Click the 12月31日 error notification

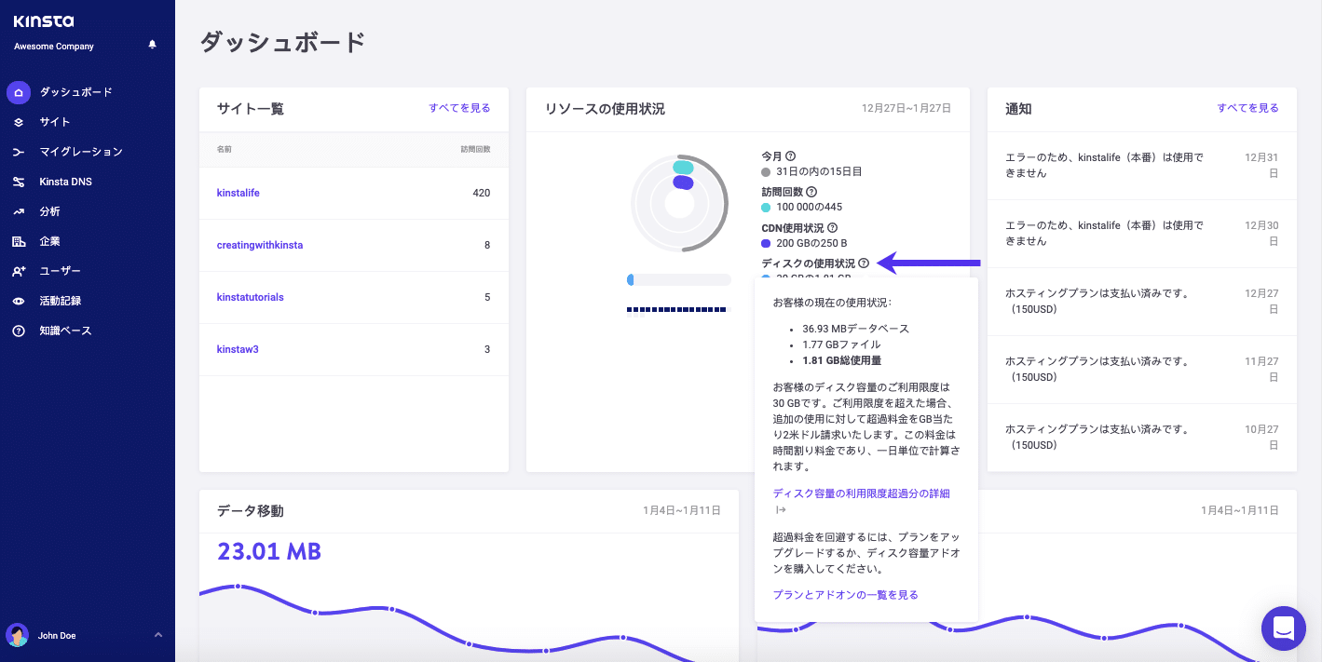[1142, 166]
